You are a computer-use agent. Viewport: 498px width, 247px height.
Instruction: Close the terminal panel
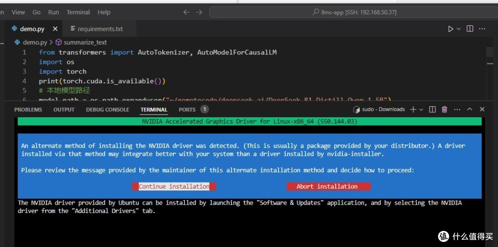(482, 109)
